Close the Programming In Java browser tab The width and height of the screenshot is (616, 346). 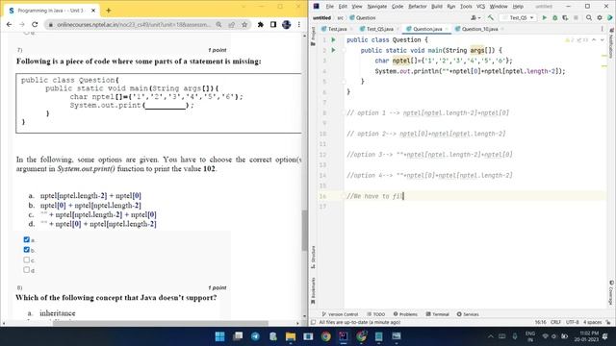(x=93, y=11)
